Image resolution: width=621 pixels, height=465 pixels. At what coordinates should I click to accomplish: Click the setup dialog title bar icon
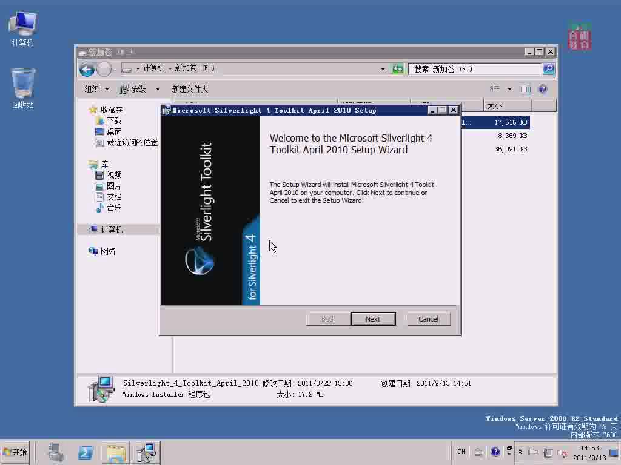coord(166,110)
